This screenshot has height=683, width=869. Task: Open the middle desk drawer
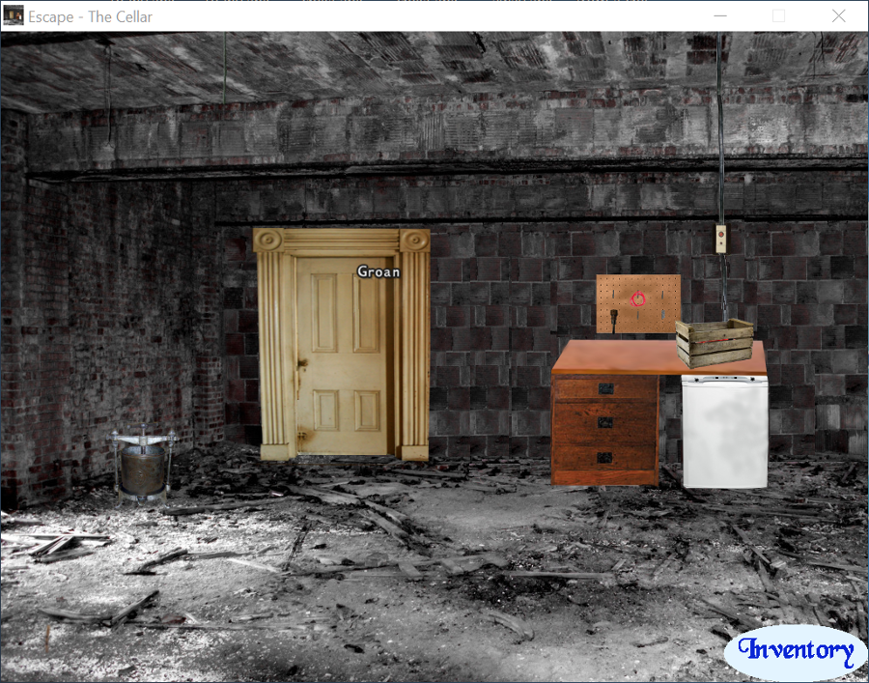(x=605, y=423)
